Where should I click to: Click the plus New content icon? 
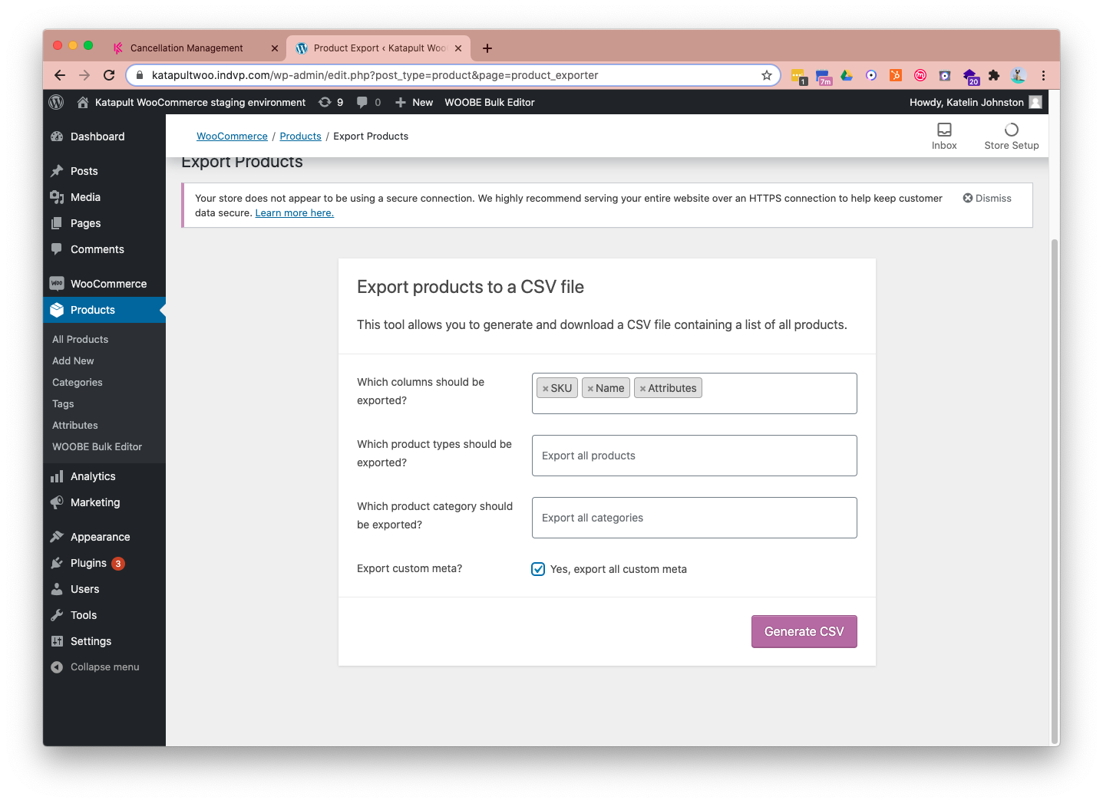pos(400,102)
